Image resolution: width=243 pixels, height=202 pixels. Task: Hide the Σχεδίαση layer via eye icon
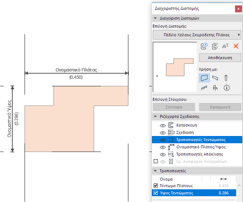pyautogui.click(x=163, y=133)
